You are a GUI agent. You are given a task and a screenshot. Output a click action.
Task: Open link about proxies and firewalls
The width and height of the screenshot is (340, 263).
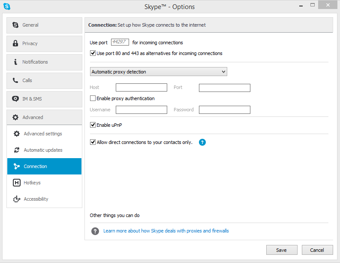[x=166, y=231]
